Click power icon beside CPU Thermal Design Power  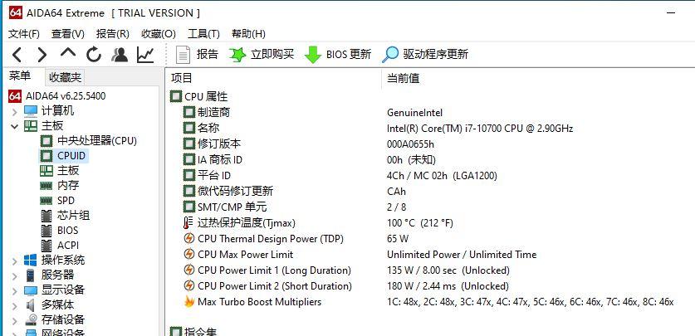pos(189,239)
